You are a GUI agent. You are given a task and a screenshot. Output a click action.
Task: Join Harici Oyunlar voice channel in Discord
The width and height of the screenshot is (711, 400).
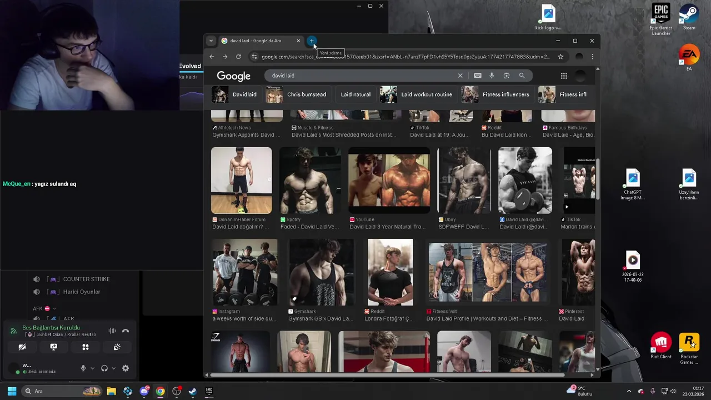click(x=82, y=292)
